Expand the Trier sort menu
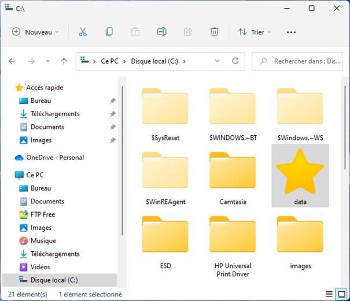The image size is (350, 301). click(x=254, y=32)
